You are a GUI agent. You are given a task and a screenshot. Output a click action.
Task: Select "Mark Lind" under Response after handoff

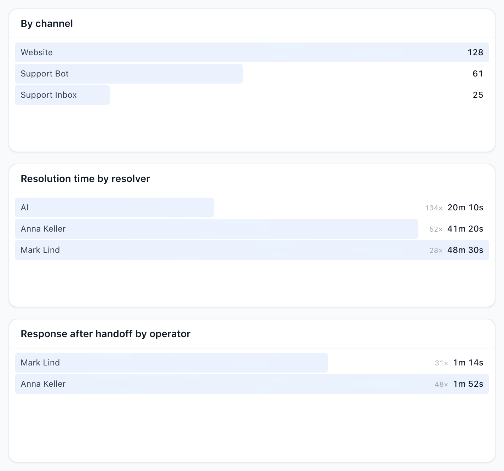coord(40,363)
